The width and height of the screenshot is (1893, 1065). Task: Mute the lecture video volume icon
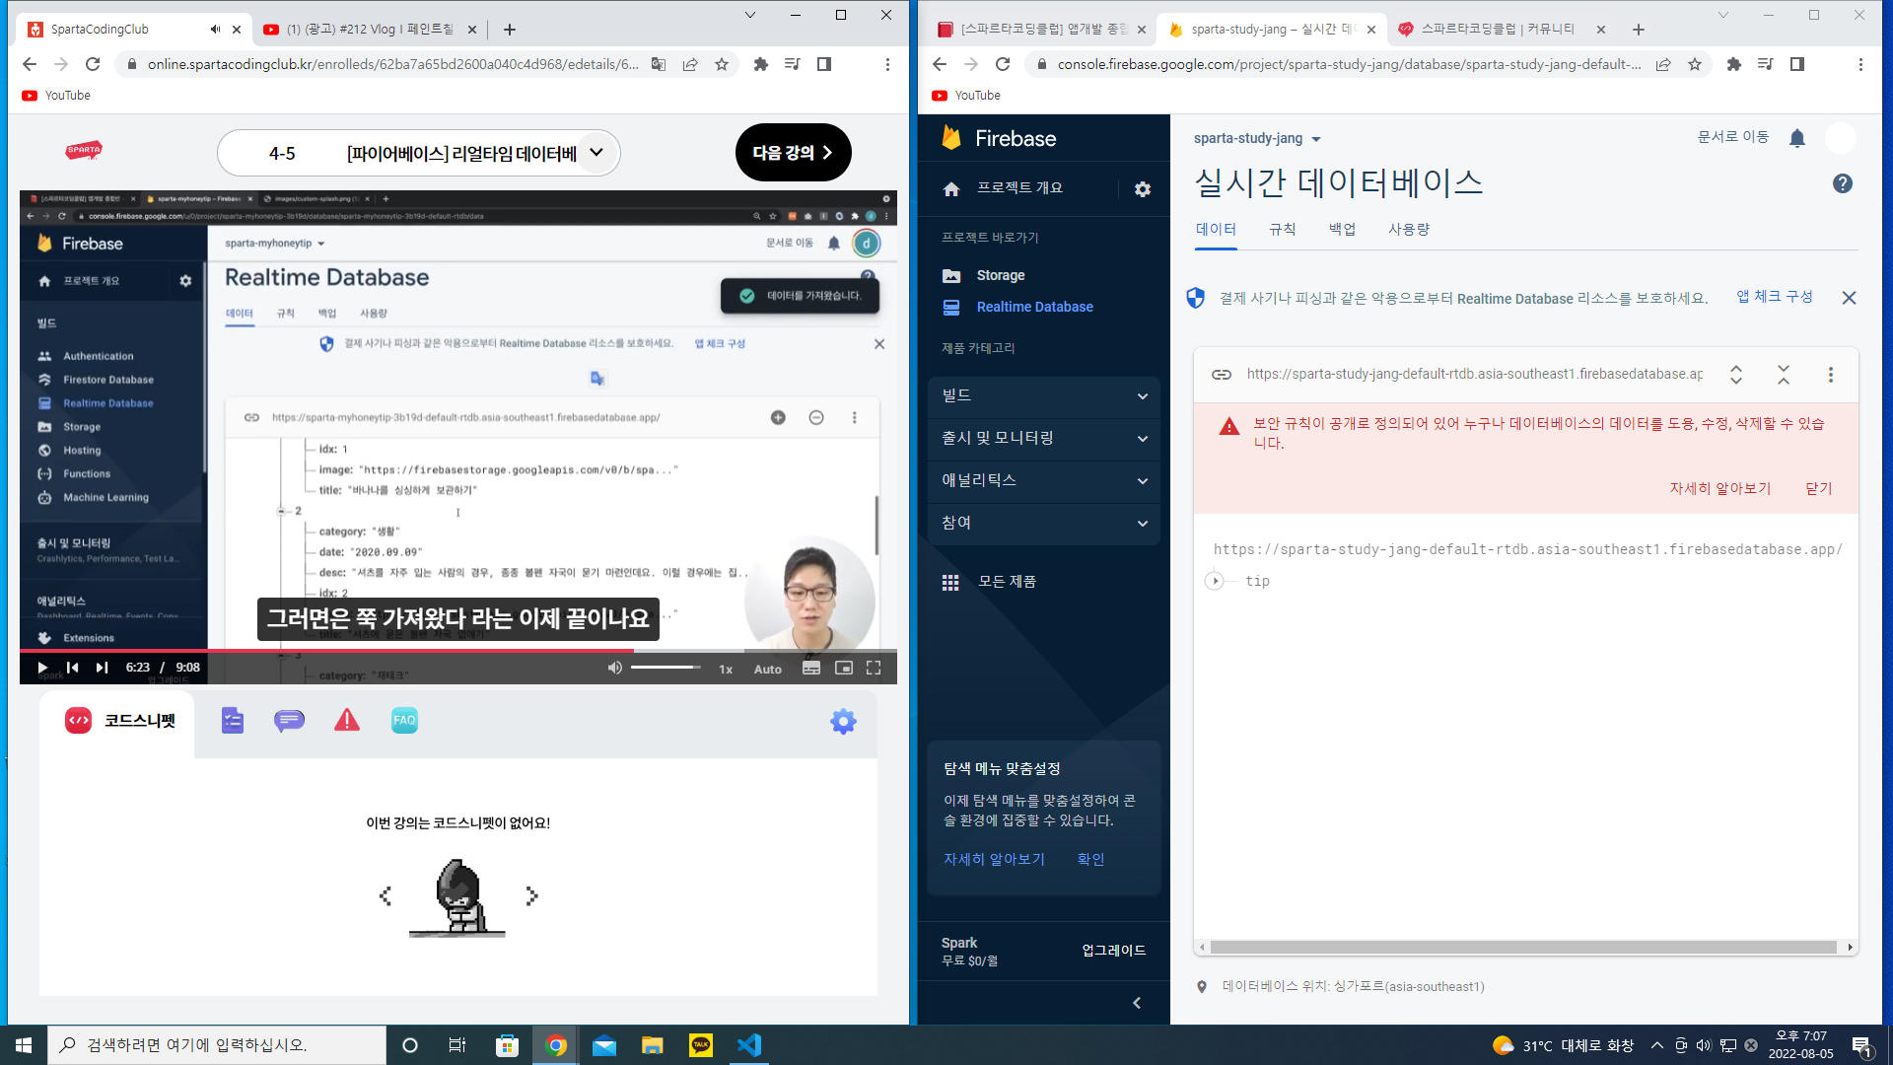(x=614, y=668)
